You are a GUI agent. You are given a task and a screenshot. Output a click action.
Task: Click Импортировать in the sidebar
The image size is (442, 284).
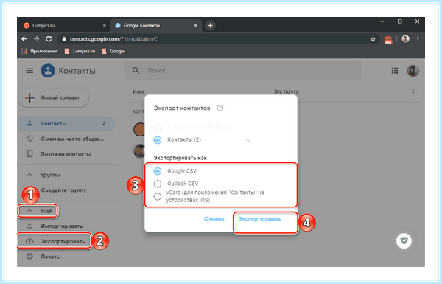click(x=62, y=226)
